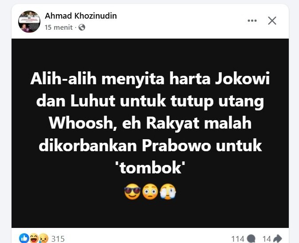Viewport: 299px width, 243px height.
Task: Close the post with the X icon
Action: tap(272, 20)
